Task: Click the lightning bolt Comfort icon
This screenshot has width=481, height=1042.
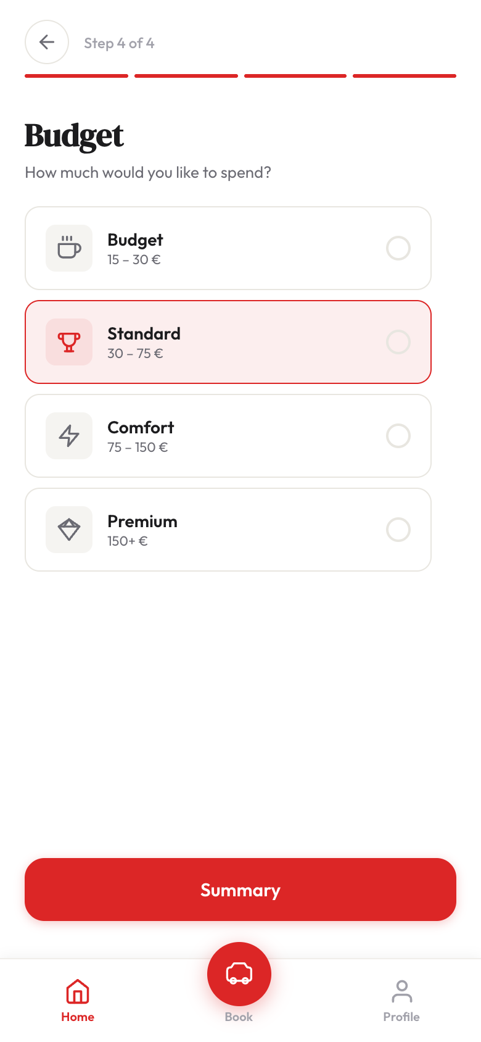Action: (68, 436)
